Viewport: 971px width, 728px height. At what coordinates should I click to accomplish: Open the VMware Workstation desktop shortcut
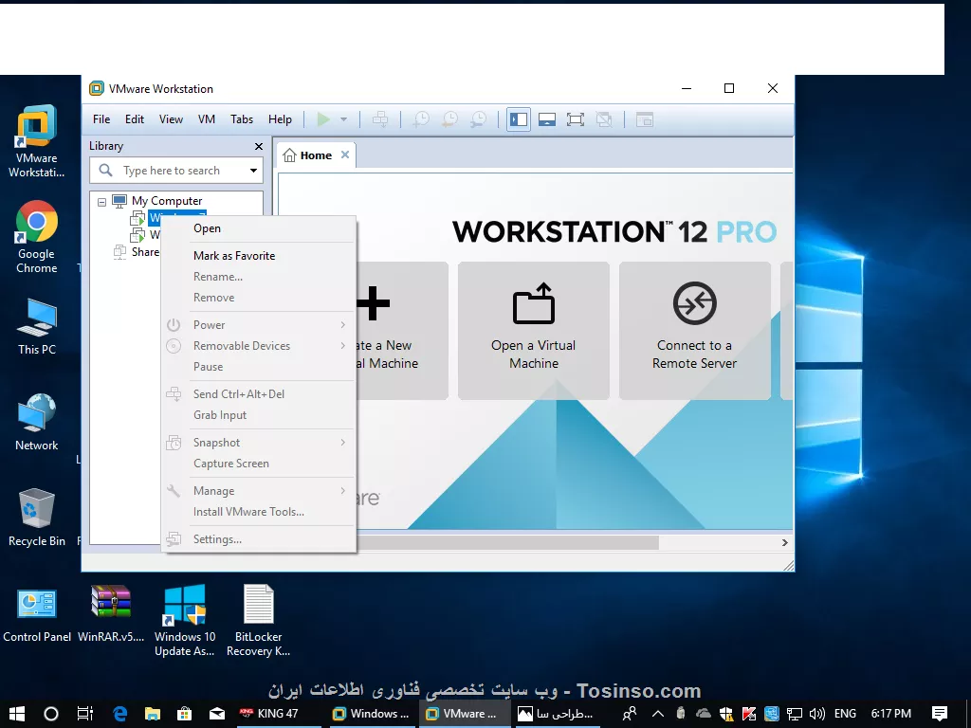click(37, 141)
